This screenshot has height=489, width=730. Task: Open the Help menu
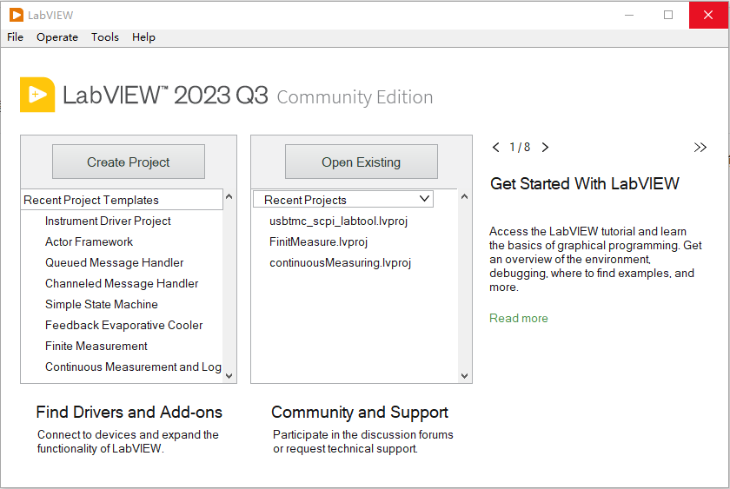coord(143,37)
